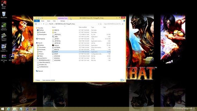The image size is (197, 111).
Task: Select the dos folder
Action: [x=81, y=32]
